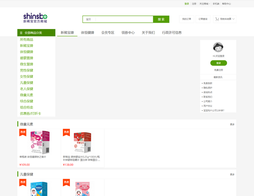Open the 宝贝 search type selector
254x196 pixels.
89,19
